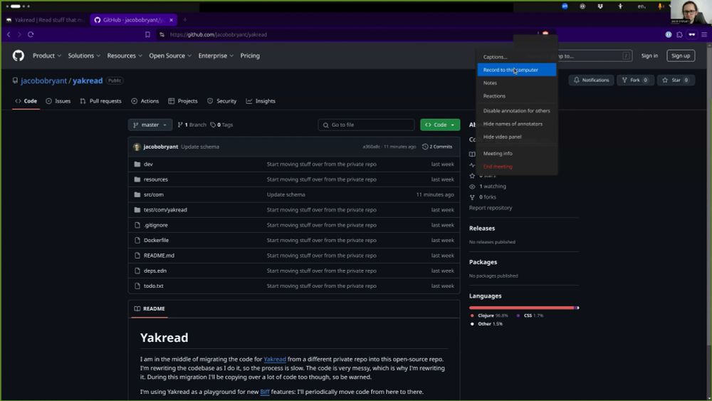Open the yakread repository name link

88,80
